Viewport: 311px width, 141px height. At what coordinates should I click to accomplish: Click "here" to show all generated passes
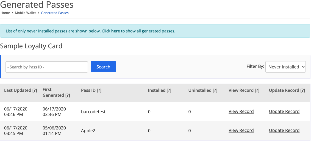click(x=115, y=31)
